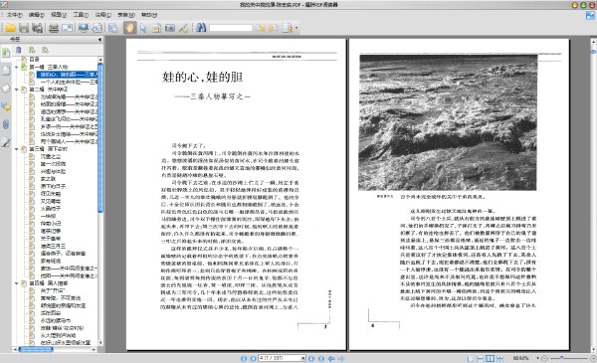Image resolution: width=597 pixels, height=363 pixels.
Task: Jump to bookmark 原下的日子
Action: [53, 186]
